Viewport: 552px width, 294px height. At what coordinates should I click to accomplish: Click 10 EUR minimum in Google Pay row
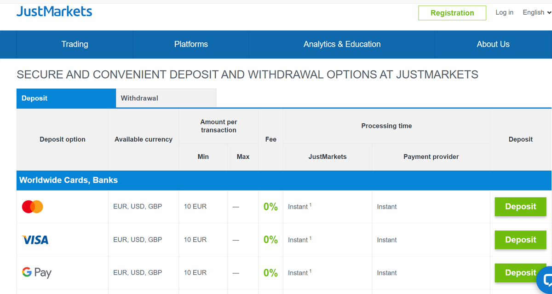coord(195,273)
